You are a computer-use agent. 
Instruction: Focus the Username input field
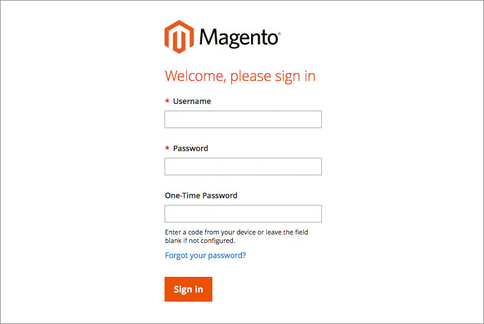(243, 119)
